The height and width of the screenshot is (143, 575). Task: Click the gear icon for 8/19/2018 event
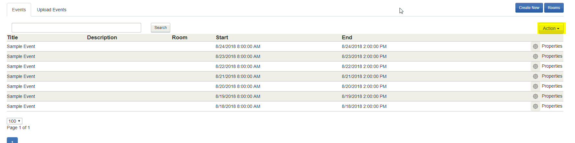(x=536, y=96)
